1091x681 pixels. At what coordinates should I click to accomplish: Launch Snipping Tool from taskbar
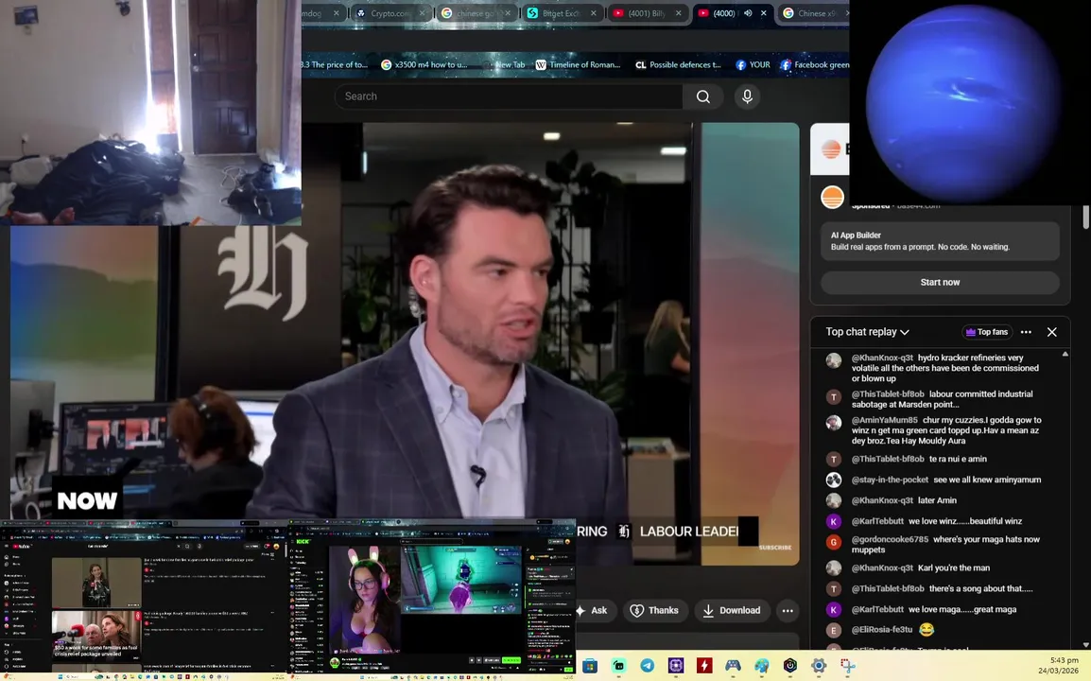[x=847, y=666]
